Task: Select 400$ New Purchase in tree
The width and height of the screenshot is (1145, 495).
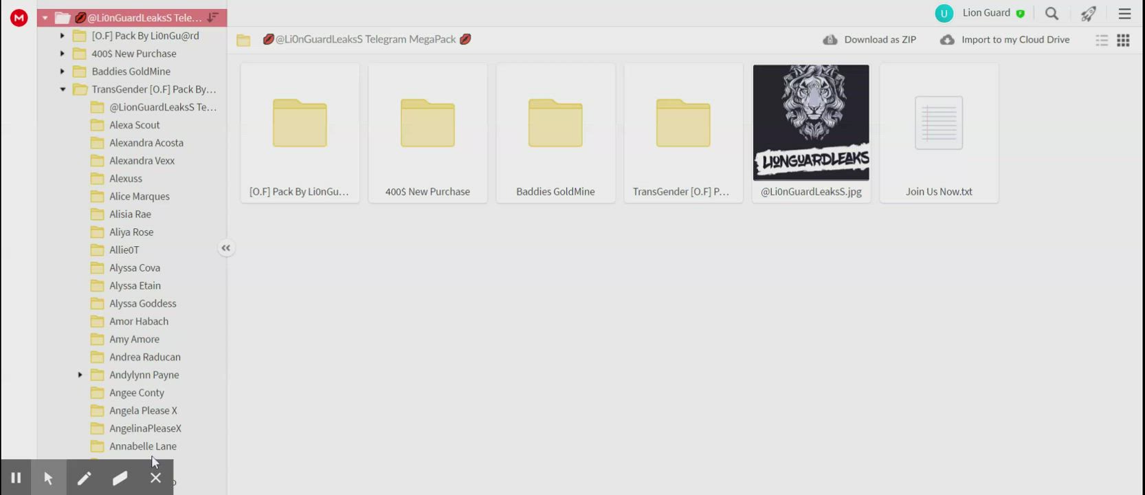Action: [x=134, y=54]
